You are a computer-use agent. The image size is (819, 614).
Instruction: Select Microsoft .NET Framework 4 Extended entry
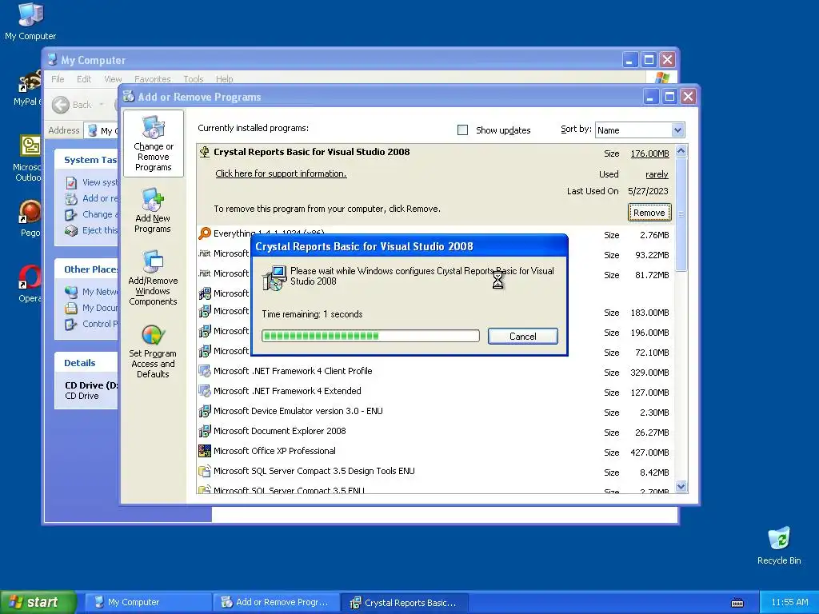287,391
